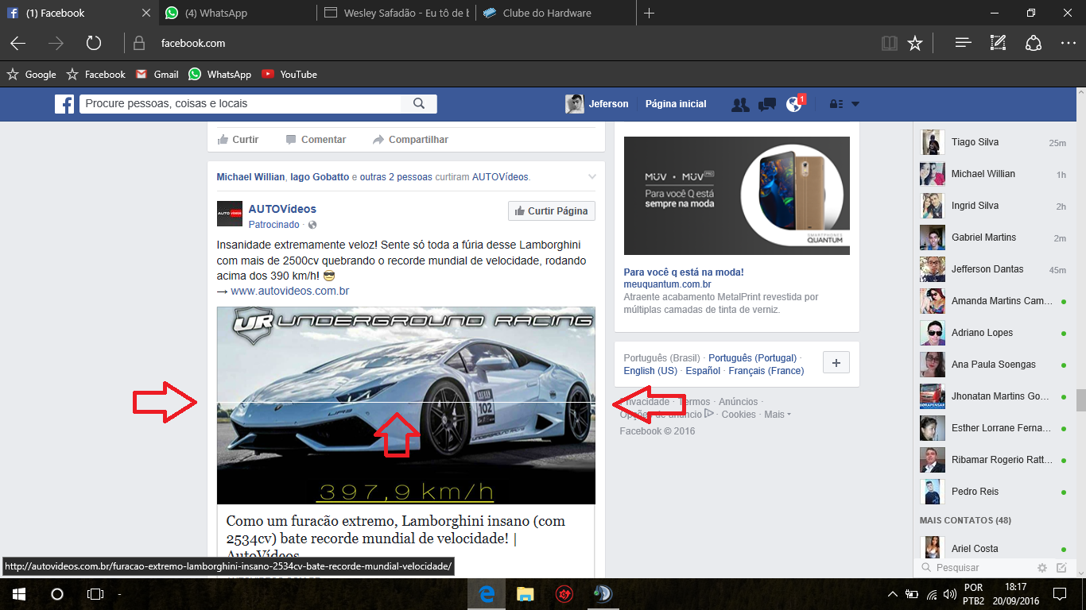Open chat with Ariel Costa
Screen dimensions: 1086x610
click(994, 549)
